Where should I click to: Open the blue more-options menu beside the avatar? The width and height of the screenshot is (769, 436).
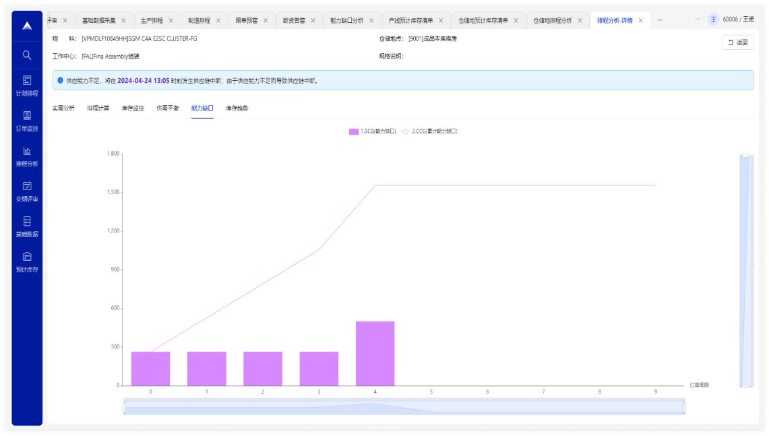point(698,19)
